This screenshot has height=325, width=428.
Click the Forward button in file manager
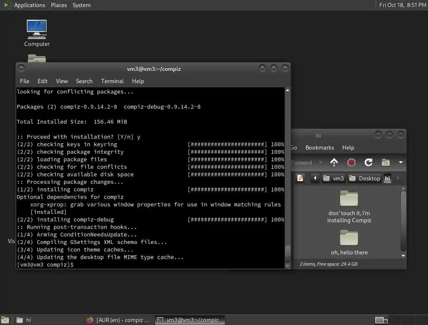click(x=301, y=162)
